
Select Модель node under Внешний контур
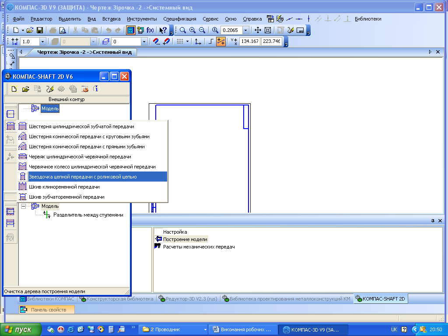coord(50,108)
